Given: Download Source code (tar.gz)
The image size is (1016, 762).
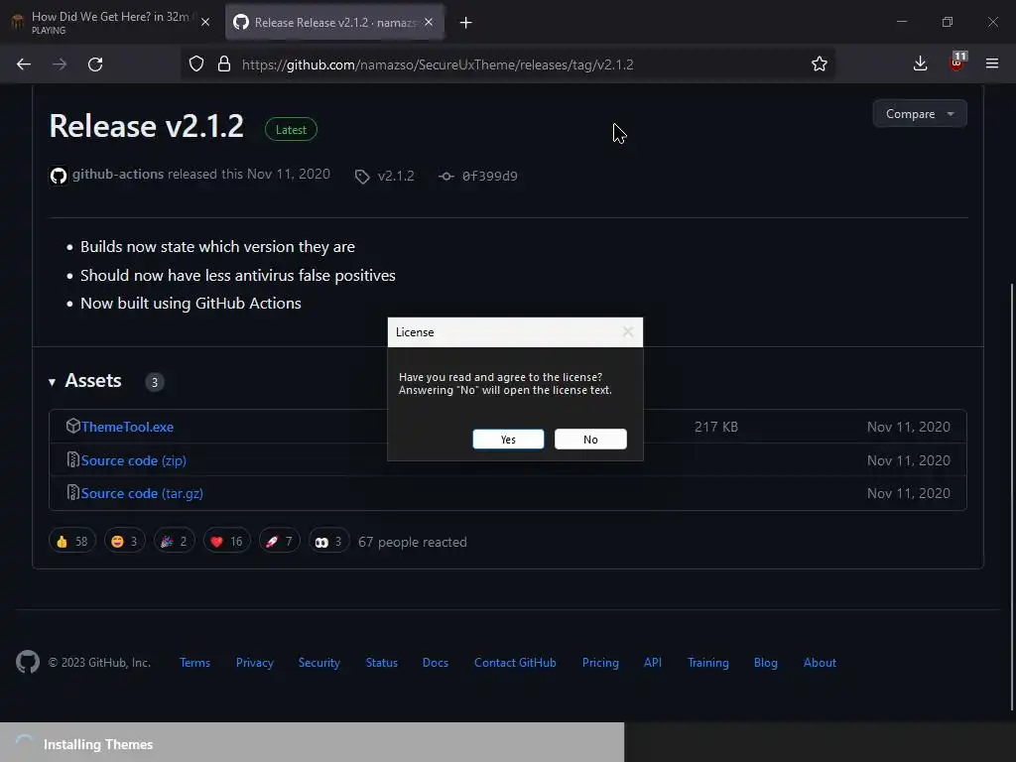Looking at the screenshot, I should pos(142,494).
